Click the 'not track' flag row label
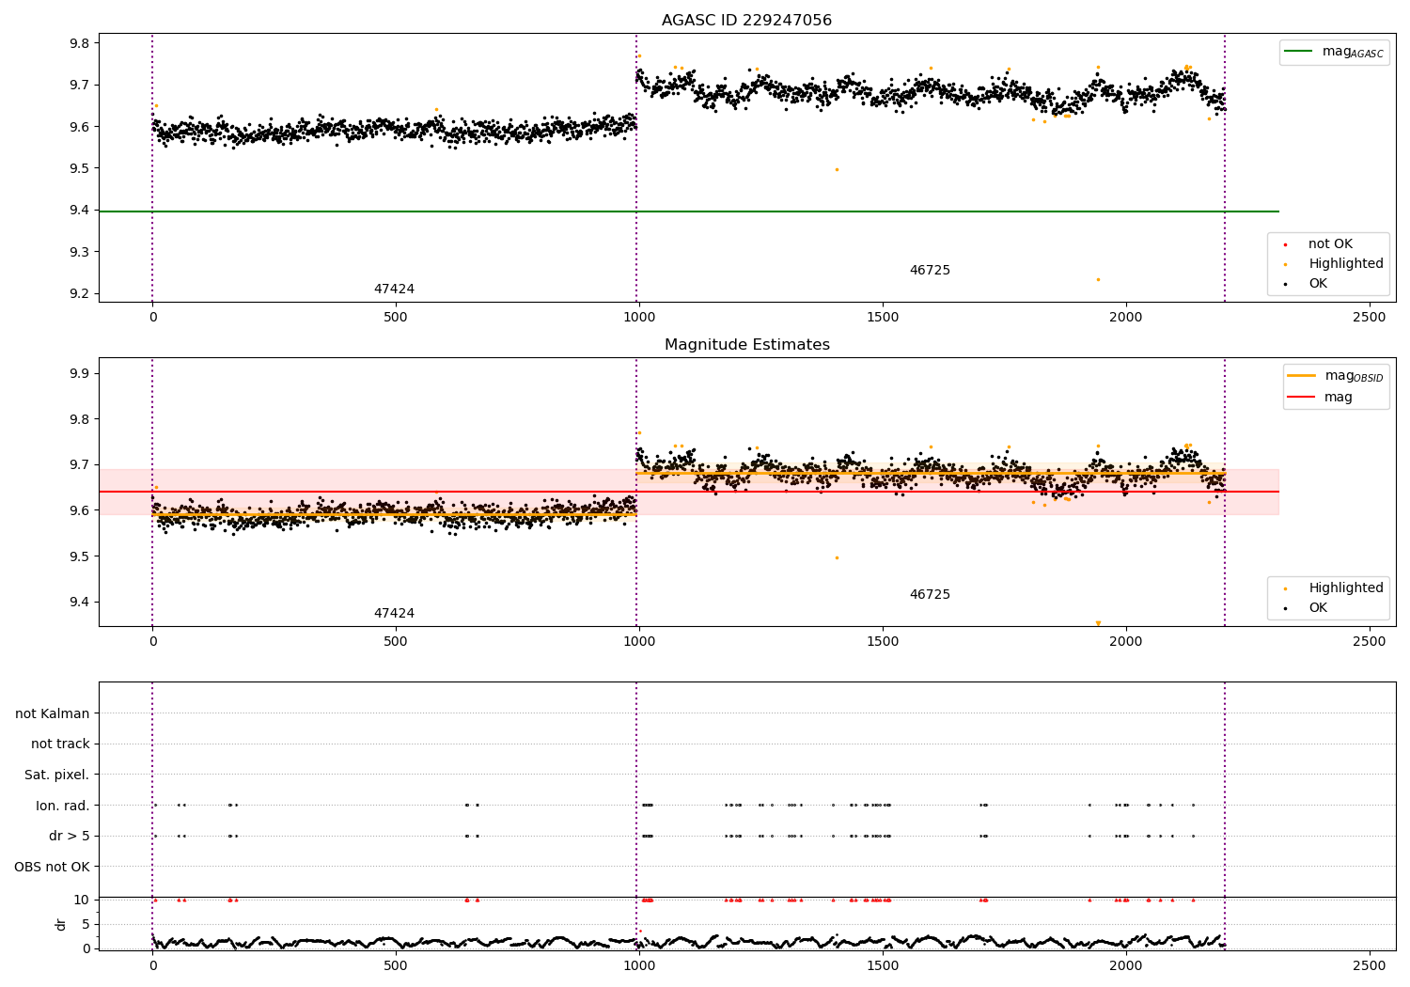Screen dimensions: 1410x987 pos(60,744)
